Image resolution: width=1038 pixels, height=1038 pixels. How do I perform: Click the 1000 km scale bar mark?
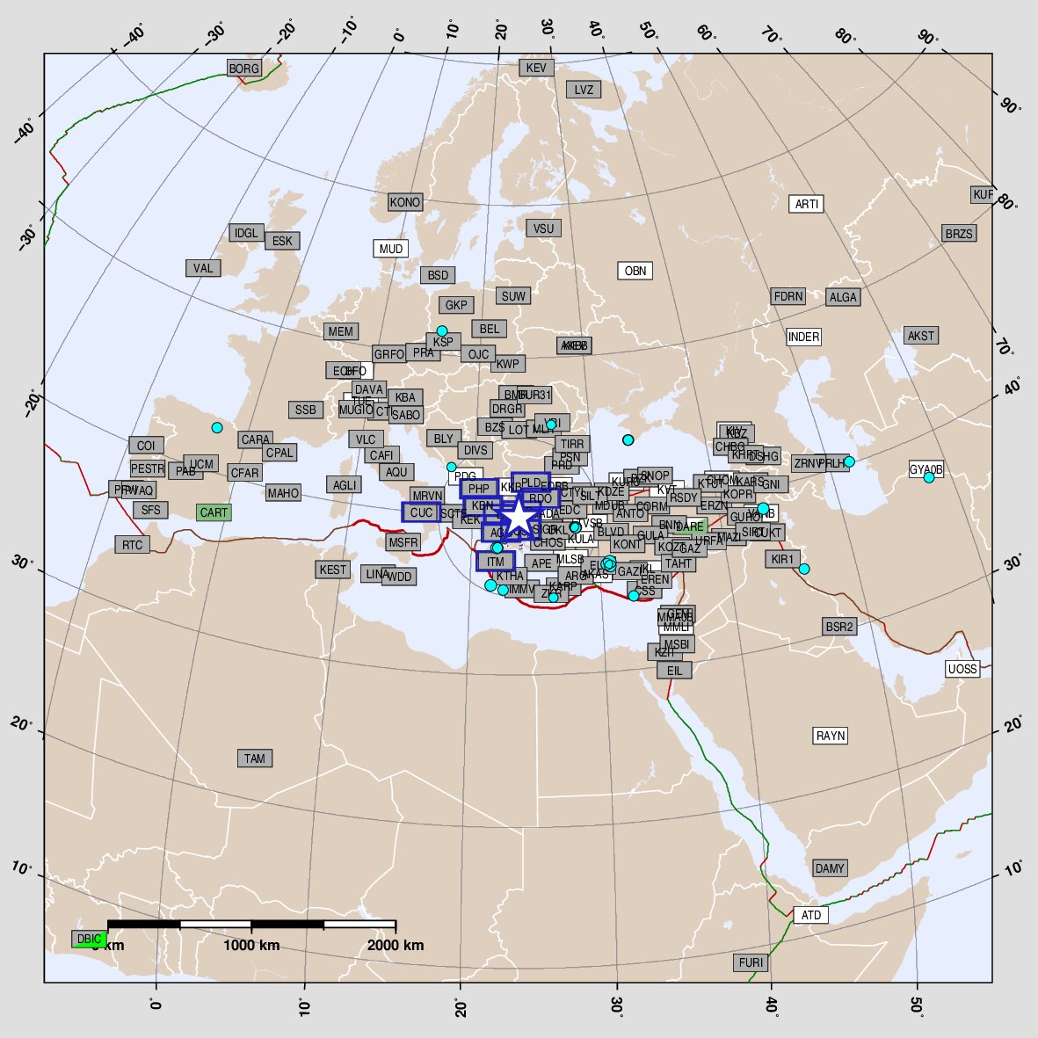pyautogui.click(x=251, y=925)
